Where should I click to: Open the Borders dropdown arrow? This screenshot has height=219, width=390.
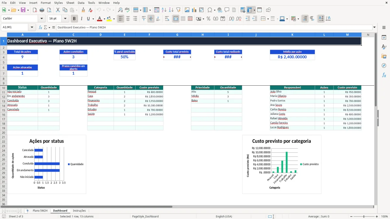coord(268,19)
